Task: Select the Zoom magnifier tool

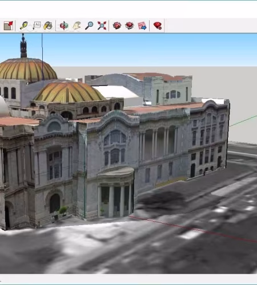Action: 89,26
